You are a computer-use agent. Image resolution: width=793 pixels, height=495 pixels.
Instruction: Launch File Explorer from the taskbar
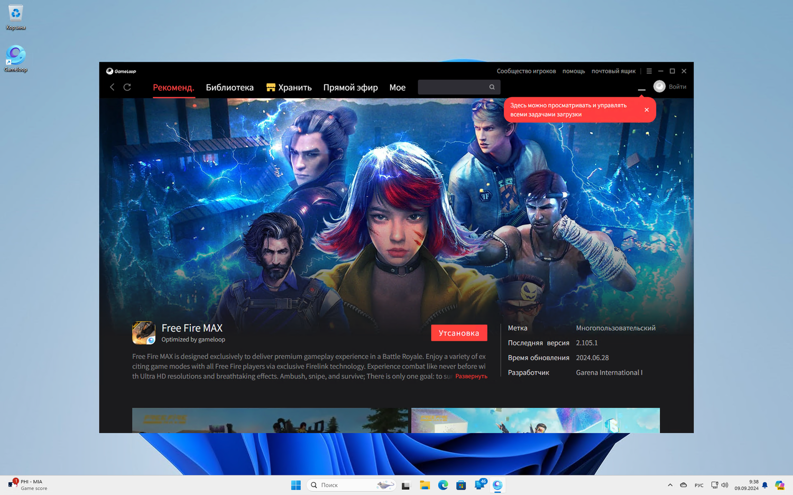pyautogui.click(x=425, y=485)
